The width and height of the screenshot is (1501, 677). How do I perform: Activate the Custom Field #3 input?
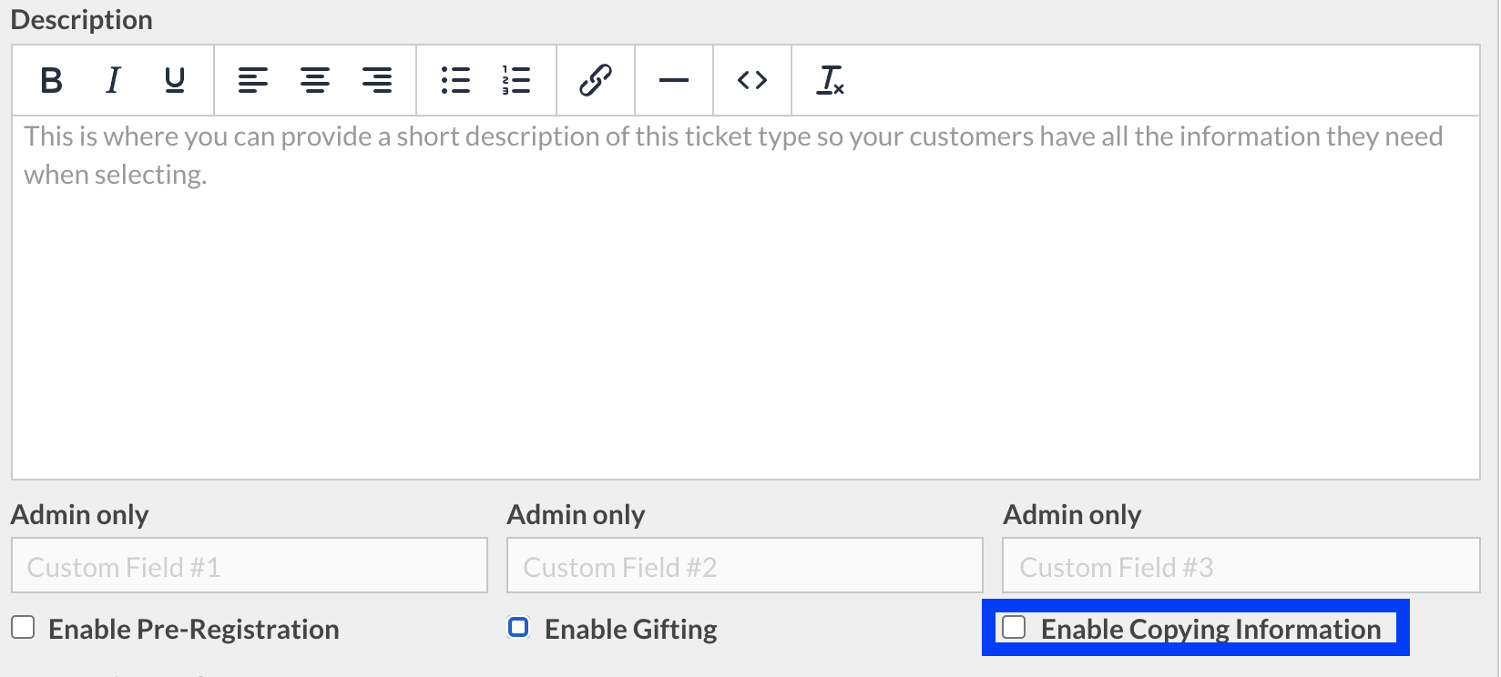[x=1241, y=566]
